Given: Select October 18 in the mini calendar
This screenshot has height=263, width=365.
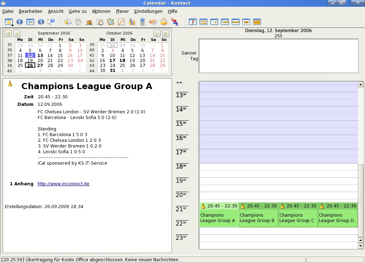Looking at the screenshot, I should [123, 61].
